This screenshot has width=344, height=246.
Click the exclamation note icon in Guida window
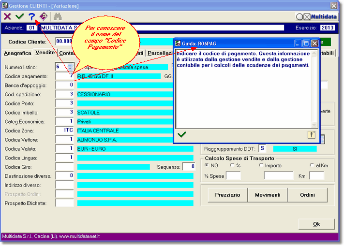pyautogui.click(x=311, y=135)
